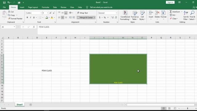Expand the General number format dropdown

116,13
